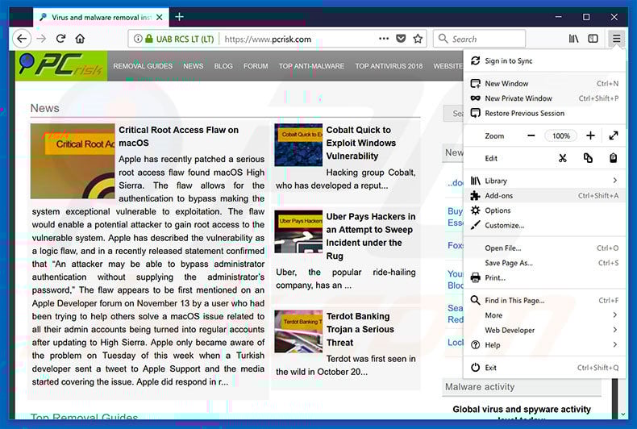
Task: Select Save Page As...
Action: pyautogui.click(x=543, y=263)
